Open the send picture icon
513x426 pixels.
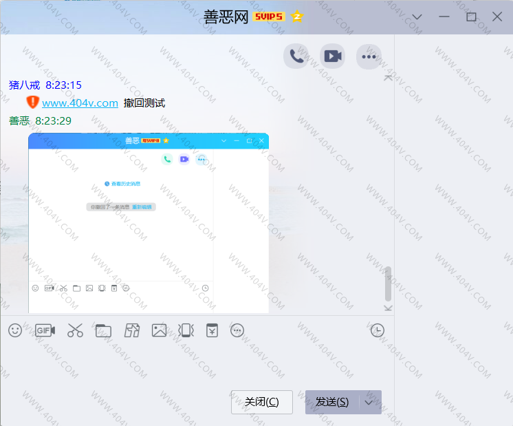tap(159, 330)
